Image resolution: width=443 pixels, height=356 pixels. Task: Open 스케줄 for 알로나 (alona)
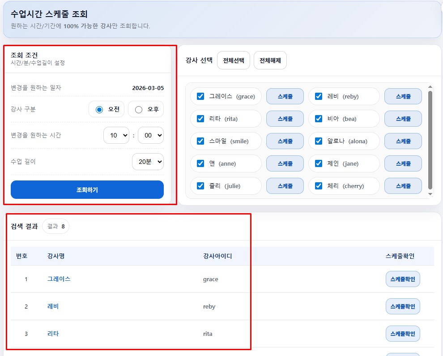coord(403,141)
